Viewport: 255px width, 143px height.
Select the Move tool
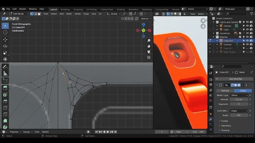5,40
